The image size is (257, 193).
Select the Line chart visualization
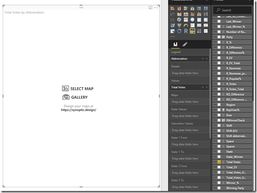coord(172,14)
